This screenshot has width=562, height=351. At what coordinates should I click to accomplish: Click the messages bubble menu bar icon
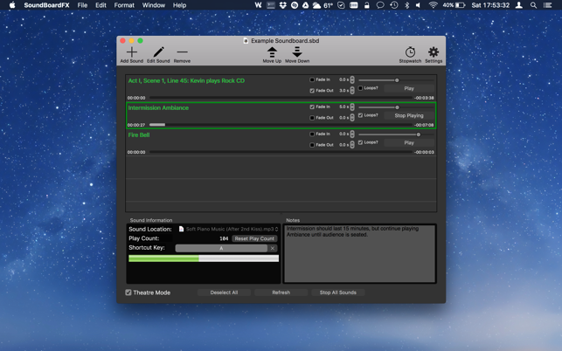(380, 5)
